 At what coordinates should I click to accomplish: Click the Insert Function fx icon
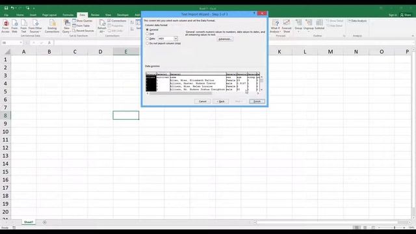[x=49, y=43]
